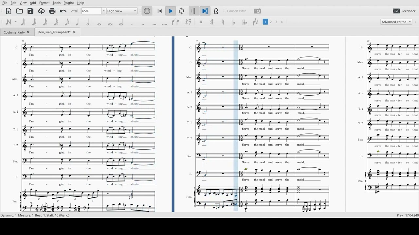Open the Help menu

point(81,3)
